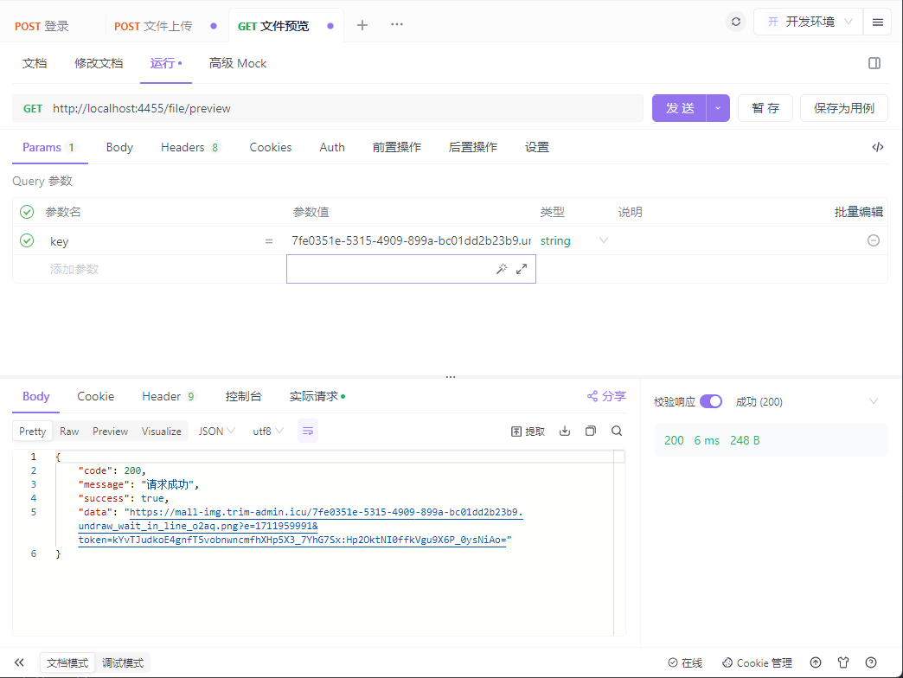Image resolution: width=903 pixels, height=678 pixels.
Task: Switch to 文档模式
Action: tap(67, 663)
